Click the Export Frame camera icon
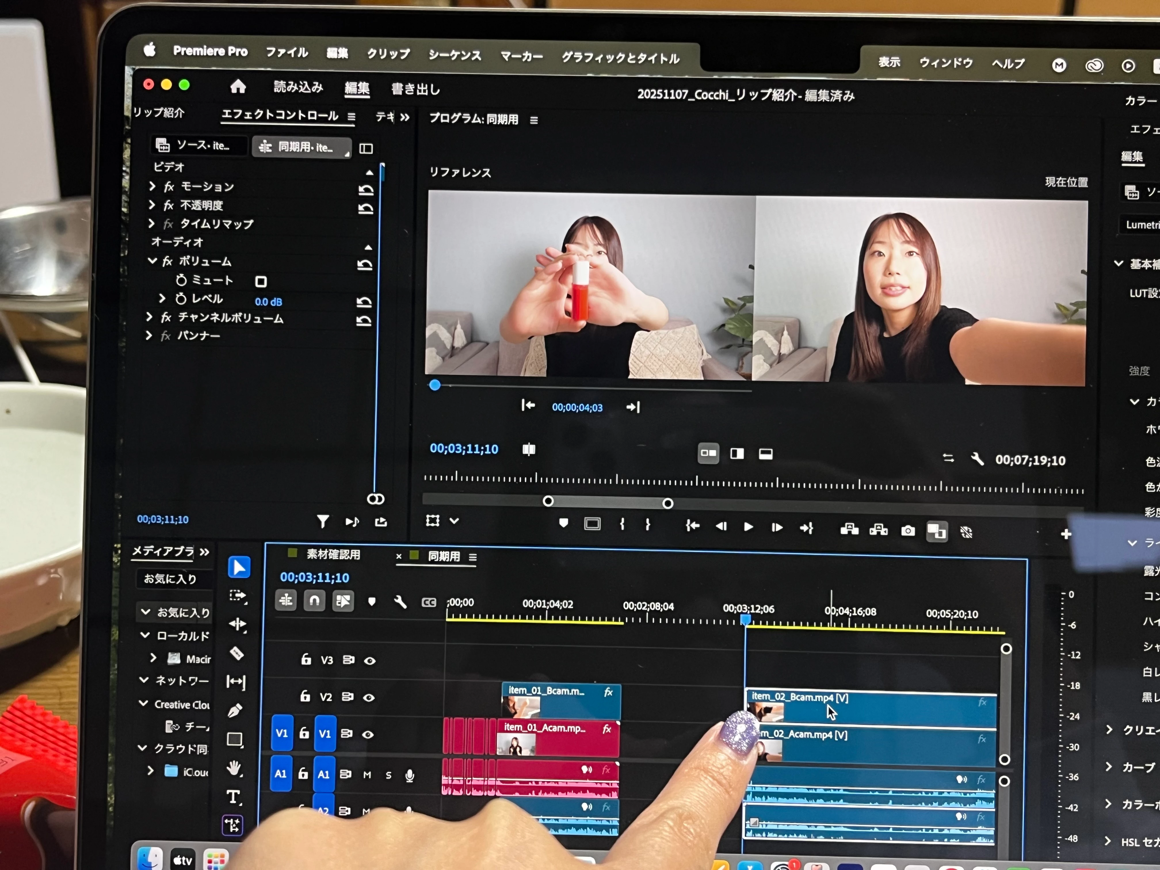Screen dimensions: 1160x870 click(908, 531)
